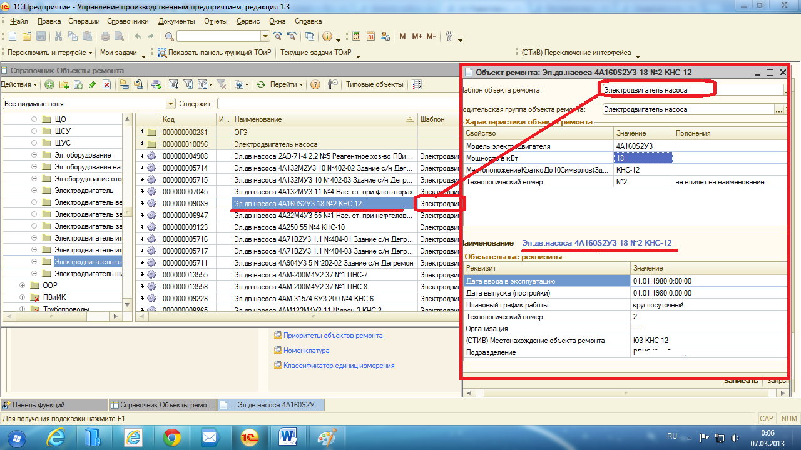The height and width of the screenshot is (450, 801).
Task: Click the Записать button
Action: 741,380
